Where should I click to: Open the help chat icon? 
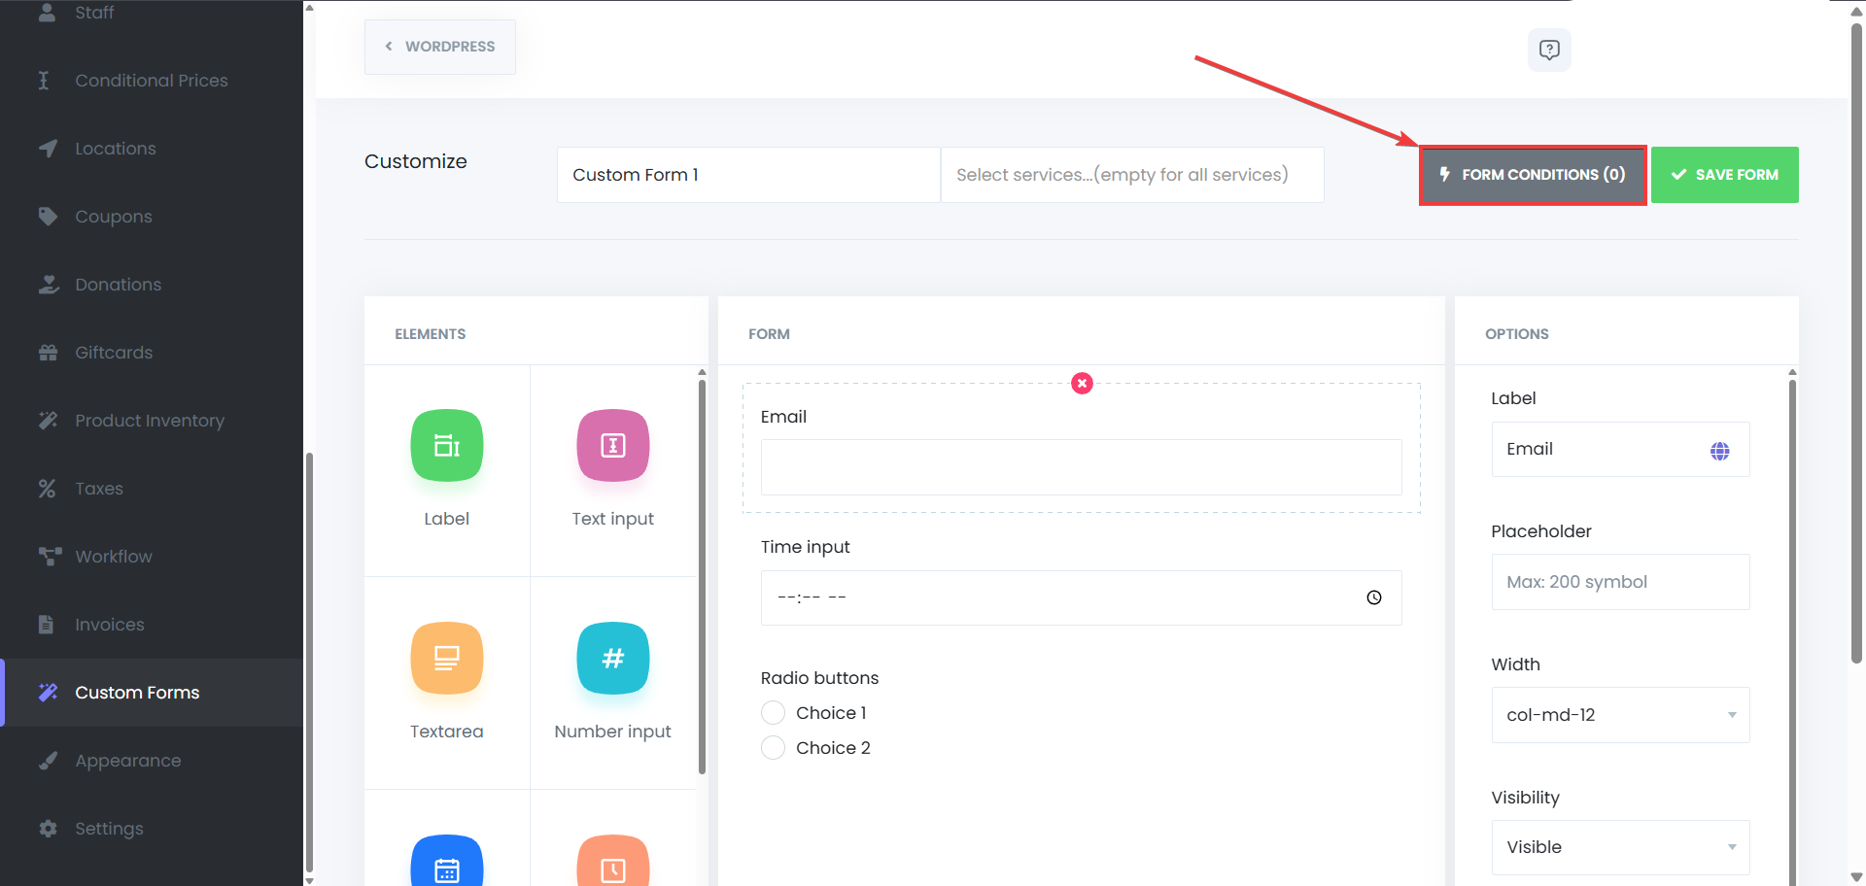tap(1549, 50)
